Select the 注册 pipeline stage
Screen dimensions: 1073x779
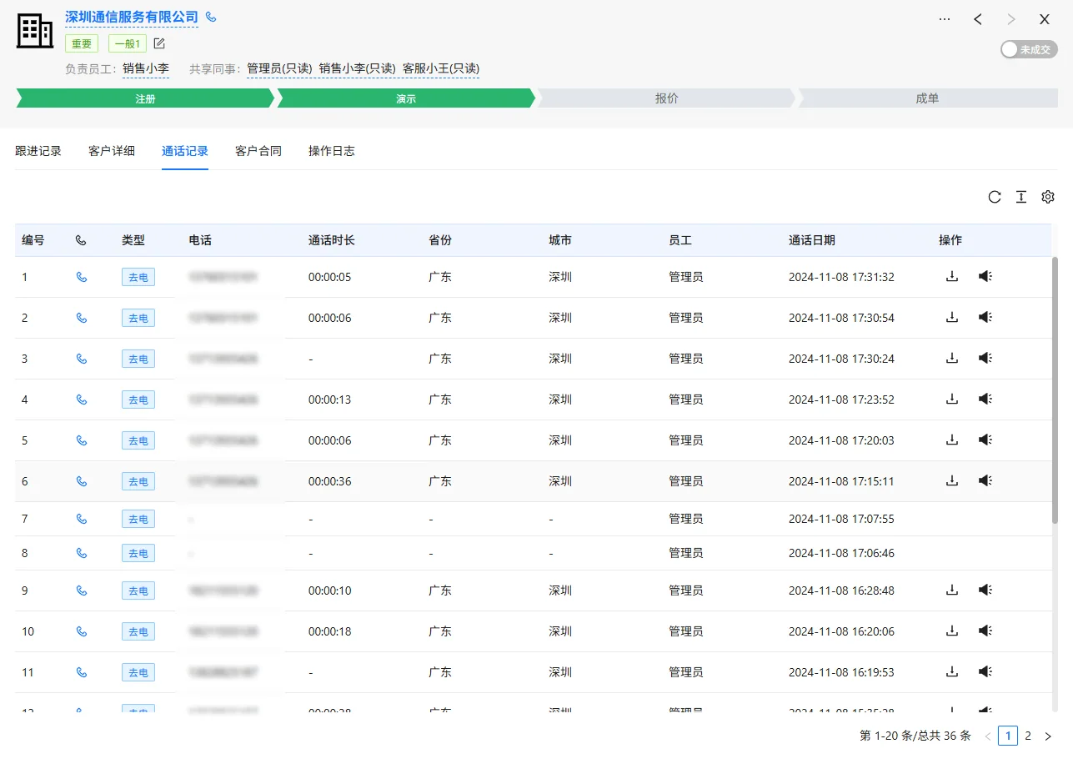pos(145,98)
